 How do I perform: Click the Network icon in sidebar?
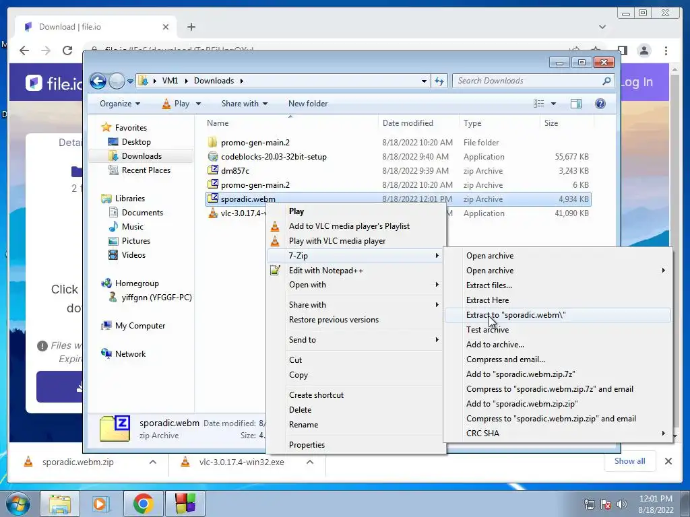106,353
